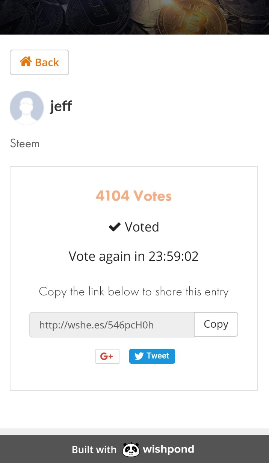Click the home icon beside Back

[26, 62]
